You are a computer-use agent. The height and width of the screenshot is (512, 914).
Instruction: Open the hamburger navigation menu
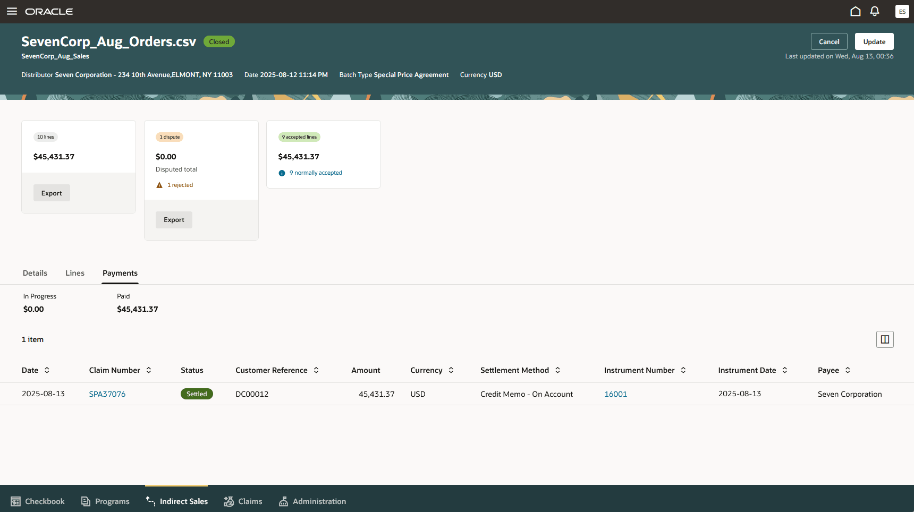(x=12, y=11)
